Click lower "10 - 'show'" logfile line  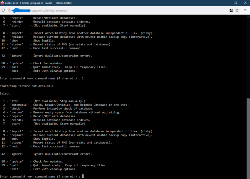28,139
